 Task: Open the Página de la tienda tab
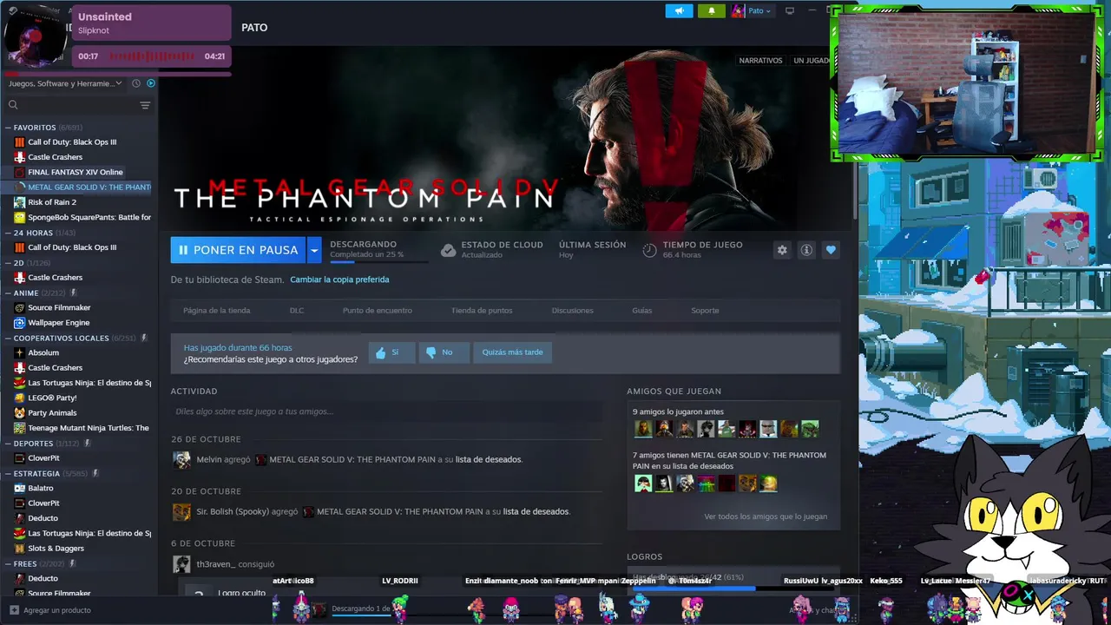click(216, 311)
